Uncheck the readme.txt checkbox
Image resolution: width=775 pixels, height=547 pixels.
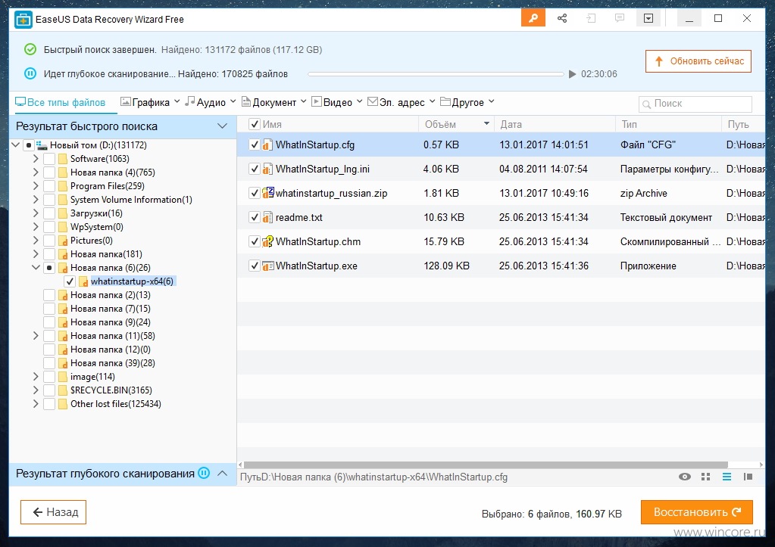[254, 217]
